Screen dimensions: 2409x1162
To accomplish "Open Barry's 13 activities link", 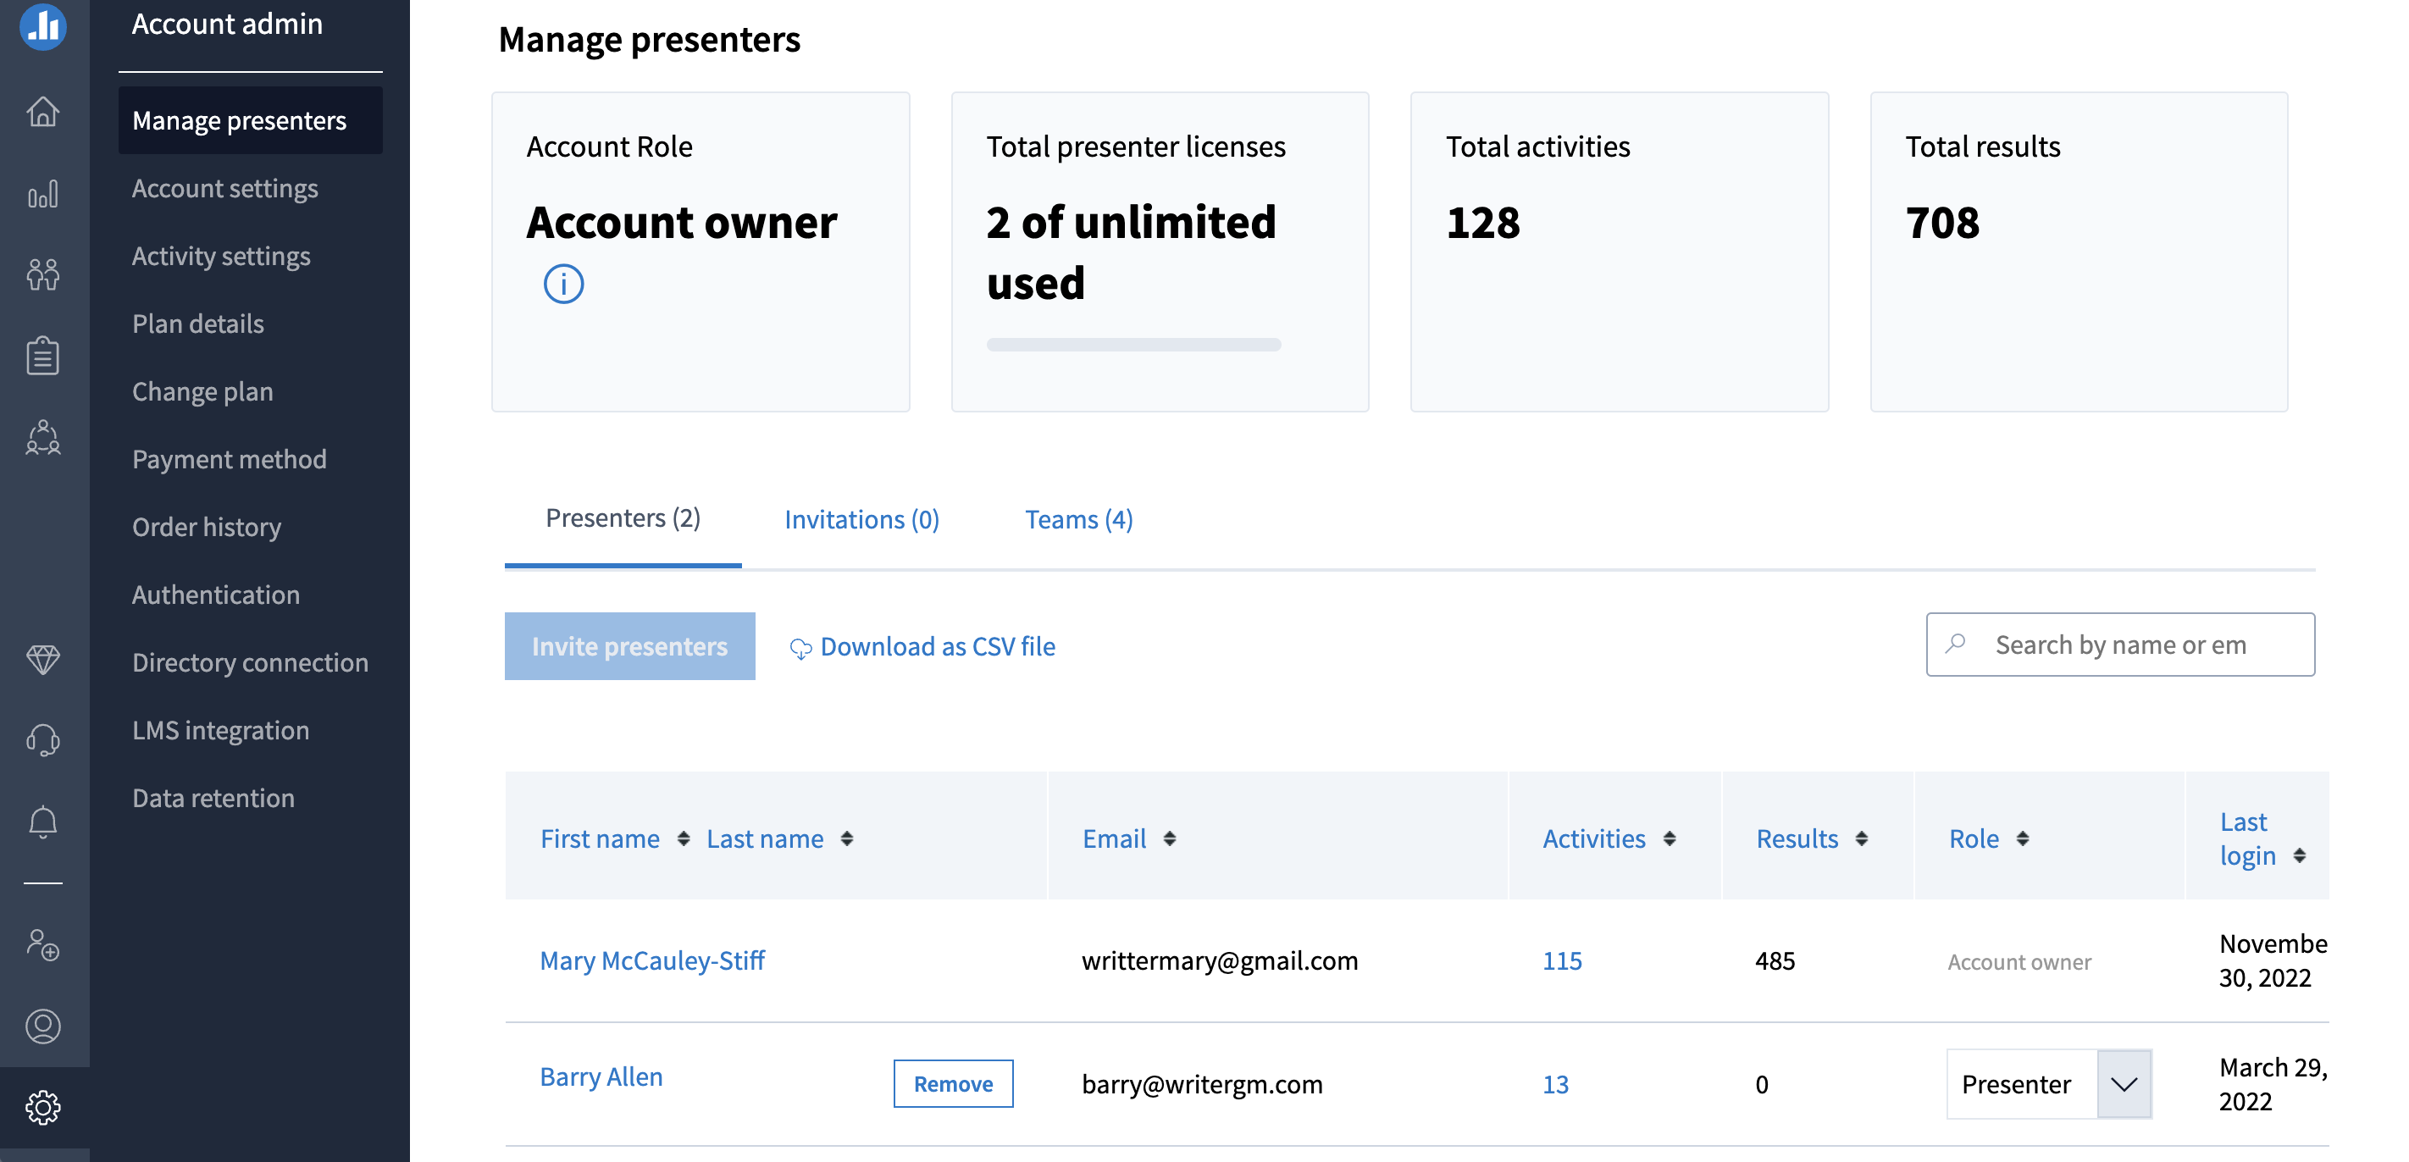I will click(1555, 1084).
